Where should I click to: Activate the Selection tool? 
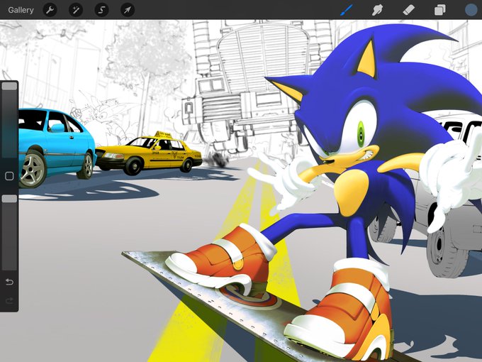click(101, 10)
